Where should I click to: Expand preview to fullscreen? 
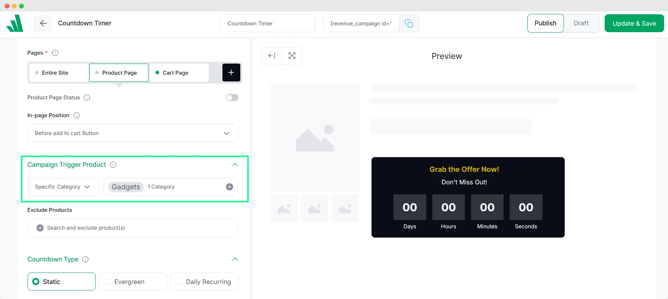click(292, 56)
